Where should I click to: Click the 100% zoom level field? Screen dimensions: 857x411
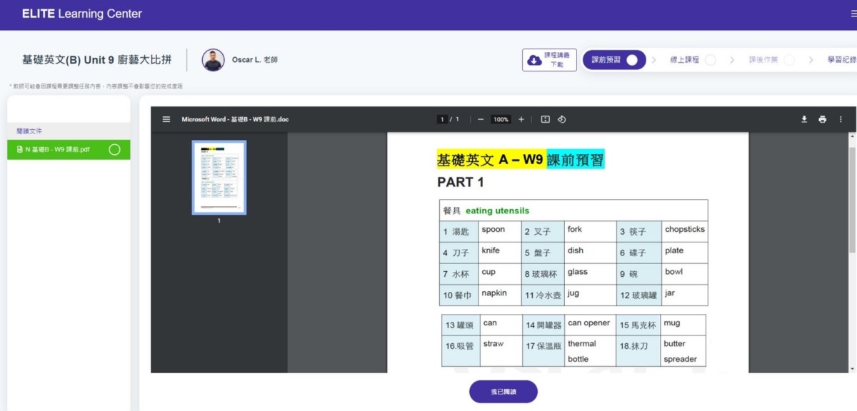tap(501, 119)
